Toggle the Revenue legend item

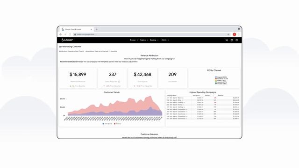[x=118, y=124]
